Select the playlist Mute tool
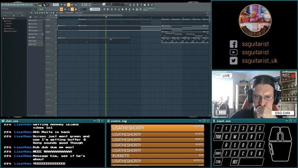 click(42, 13)
